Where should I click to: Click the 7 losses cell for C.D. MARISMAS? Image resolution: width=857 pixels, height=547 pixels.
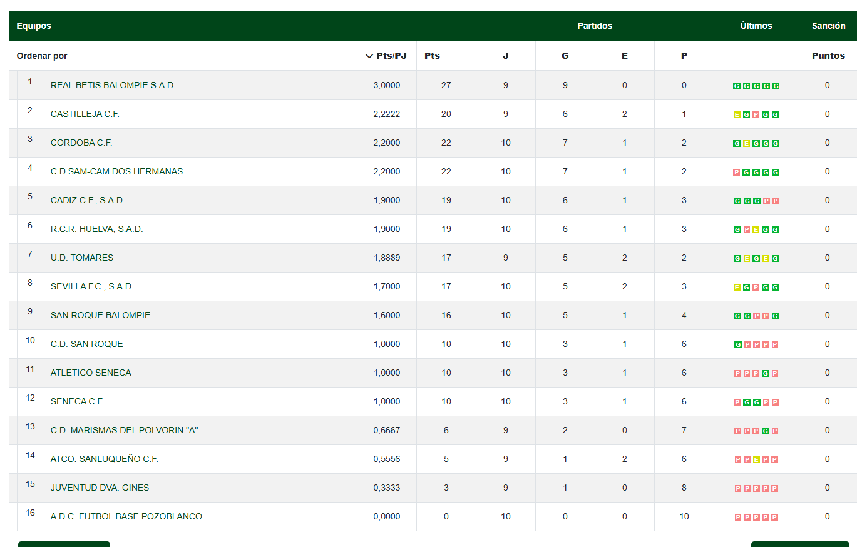[x=684, y=430]
